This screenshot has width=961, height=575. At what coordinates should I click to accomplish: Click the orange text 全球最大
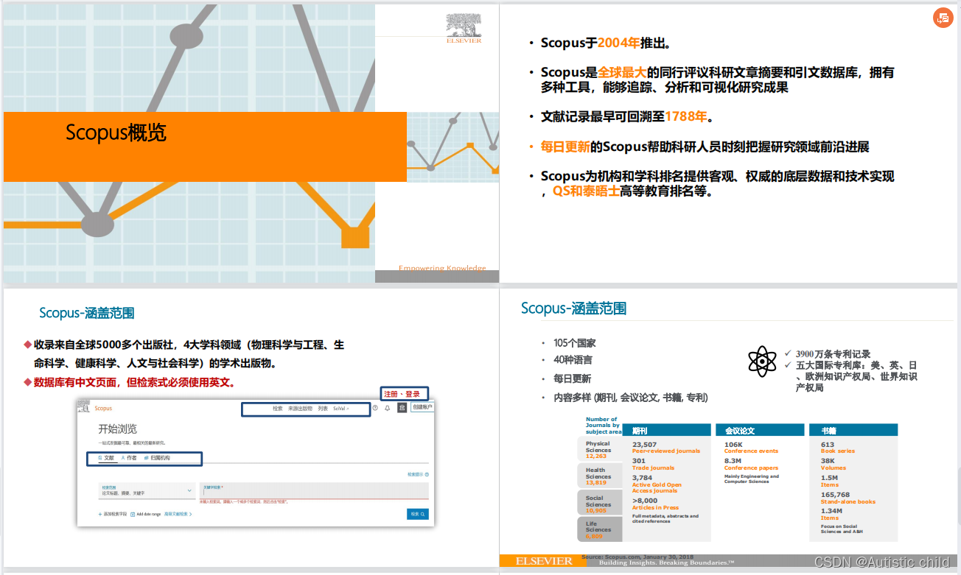(x=622, y=72)
